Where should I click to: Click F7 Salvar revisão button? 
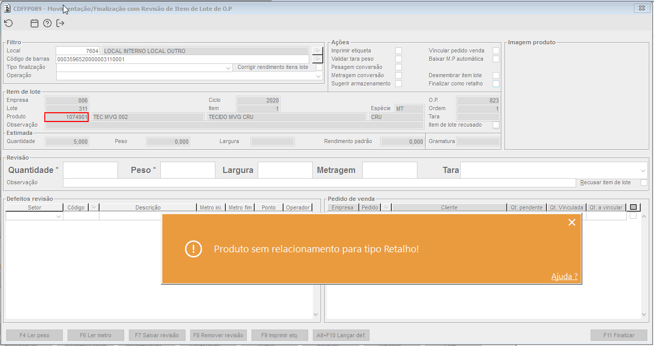(x=157, y=335)
